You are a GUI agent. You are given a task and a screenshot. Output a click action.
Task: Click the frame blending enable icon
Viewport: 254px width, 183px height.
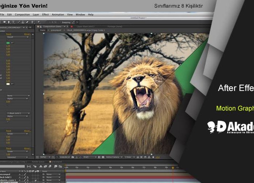pos(45,166)
